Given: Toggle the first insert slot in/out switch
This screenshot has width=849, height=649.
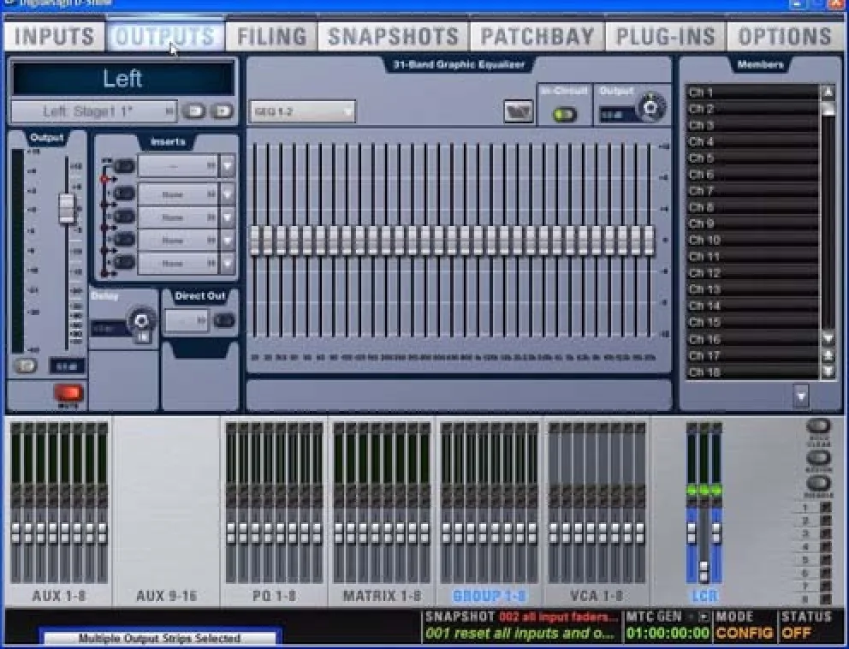Looking at the screenshot, I should click(x=124, y=166).
